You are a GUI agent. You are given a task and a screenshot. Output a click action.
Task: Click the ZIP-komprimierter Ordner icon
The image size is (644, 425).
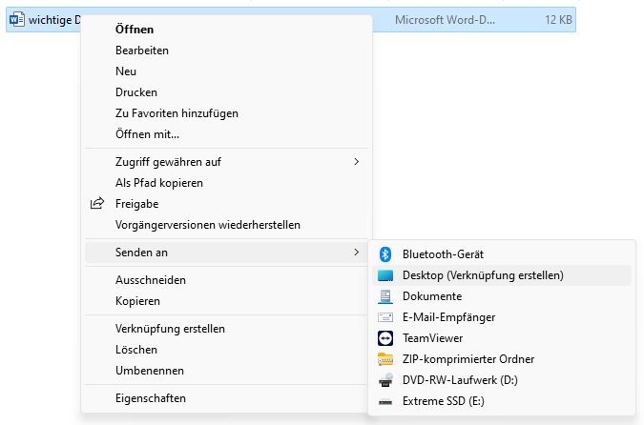point(385,359)
